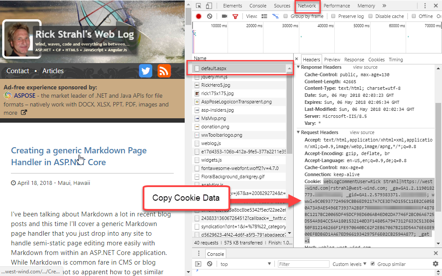
Task: Select the RickHero5.jpg request
Action: click(240, 85)
